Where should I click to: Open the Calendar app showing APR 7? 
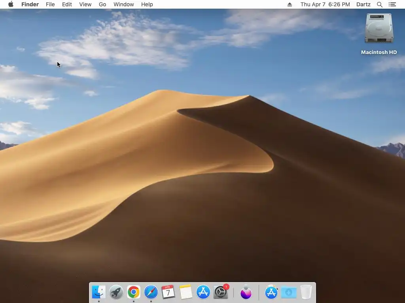[x=168, y=292]
